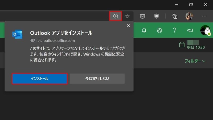Restore down the browser window
213x120 pixels.
(191, 5)
